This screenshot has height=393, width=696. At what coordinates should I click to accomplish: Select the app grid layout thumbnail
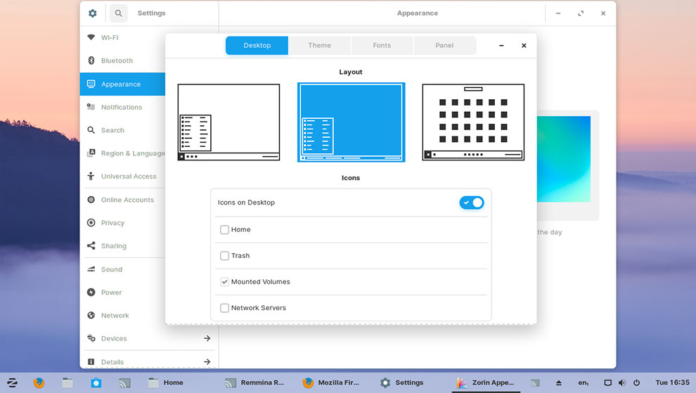(473, 122)
